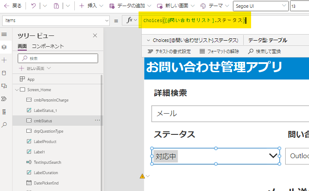Screen dimensions: 309x191
Task: Click the 詳細検索 label on canvas
Action: [x=170, y=93]
